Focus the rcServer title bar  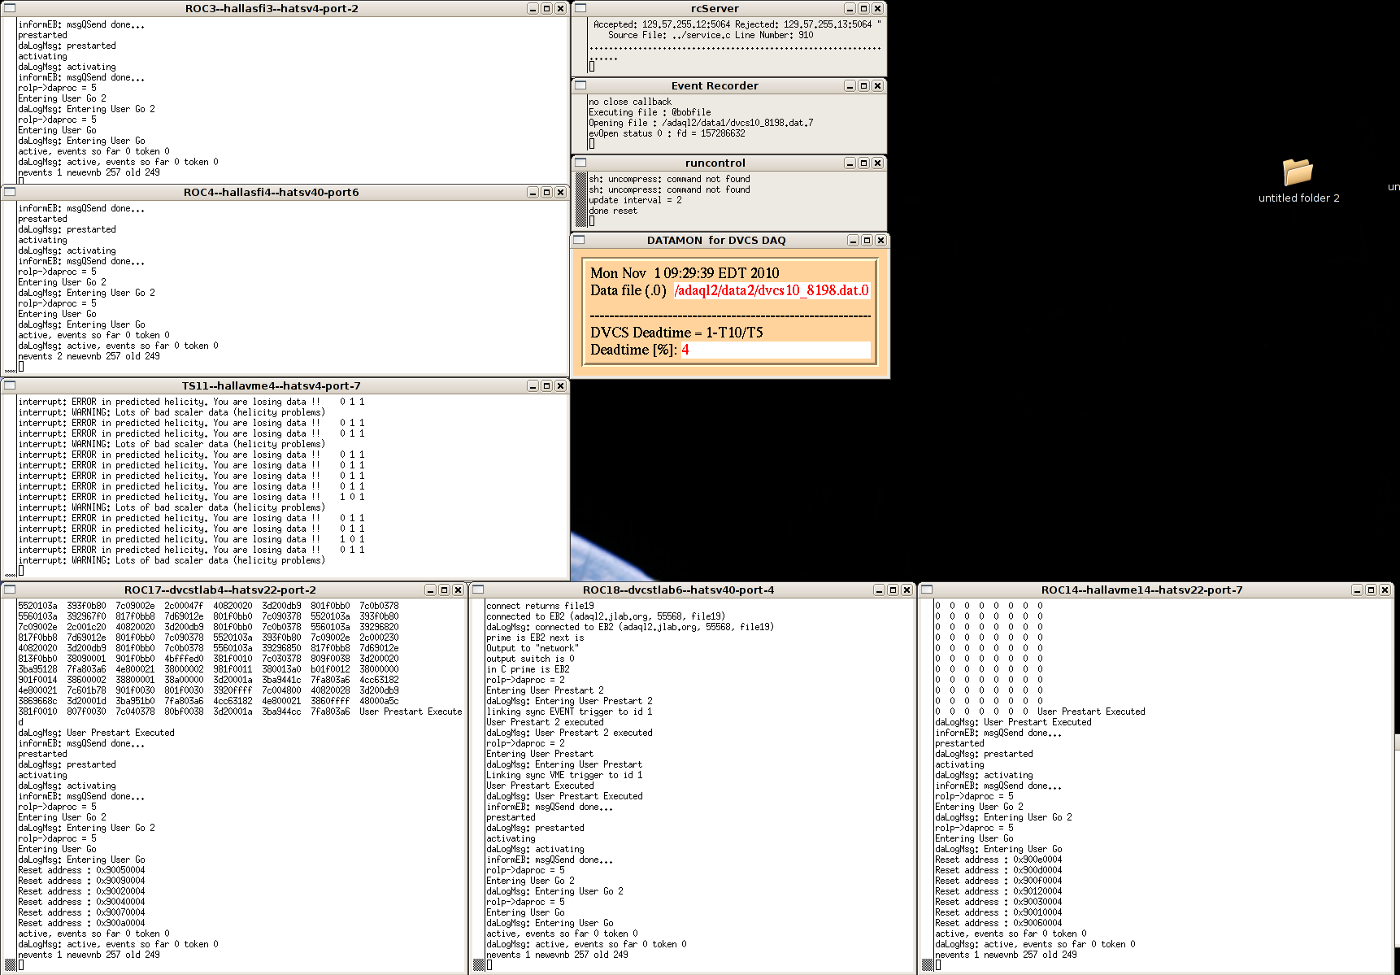pyautogui.click(x=715, y=9)
